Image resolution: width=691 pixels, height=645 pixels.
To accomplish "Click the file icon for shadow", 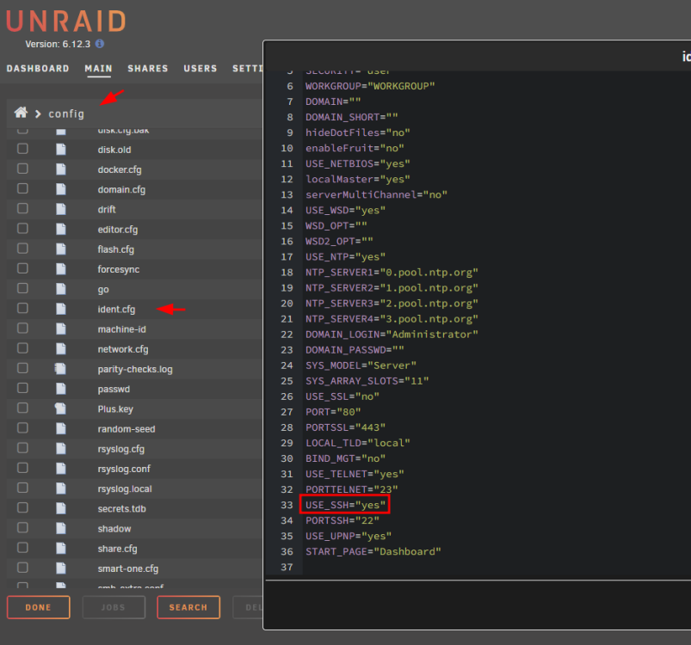I will point(61,528).
